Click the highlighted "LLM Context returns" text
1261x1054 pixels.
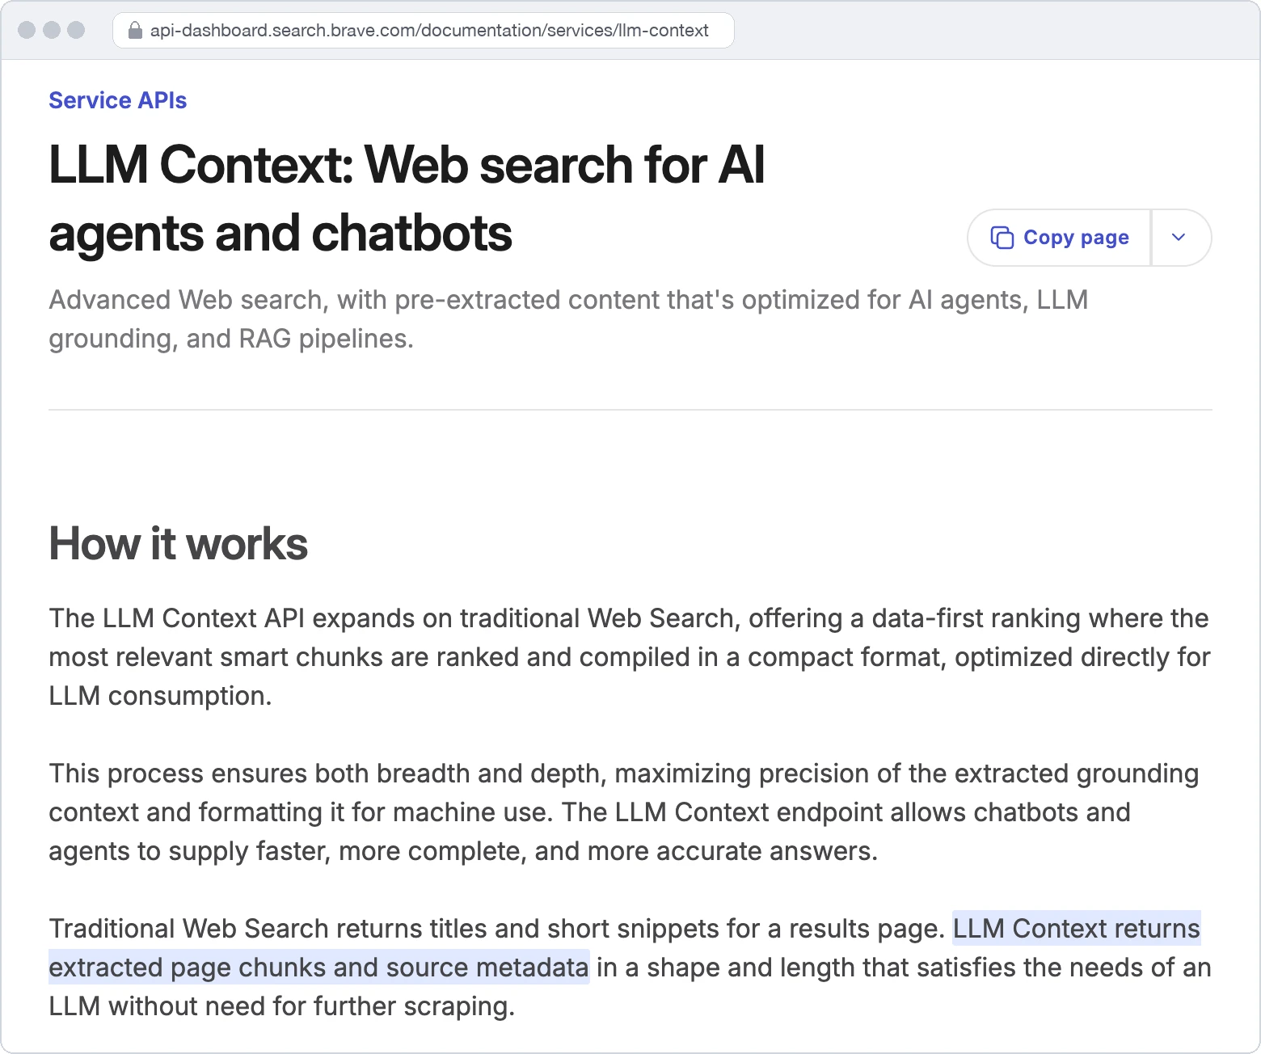pyautogui.click(x=1077, y=929)
